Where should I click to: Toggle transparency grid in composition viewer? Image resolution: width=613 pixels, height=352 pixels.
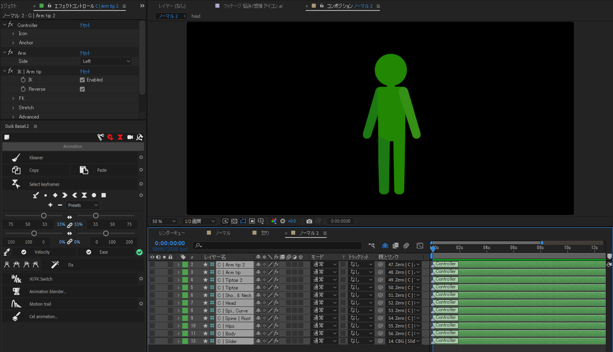pyautogui.click(x=234, y=221)
